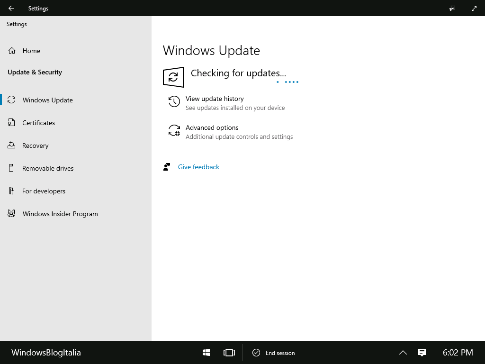Click the Update & Security heading

pyautogui.click(x=35, y=72)
